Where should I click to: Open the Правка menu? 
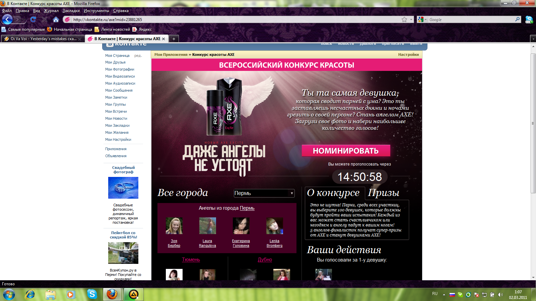(22, 11)
